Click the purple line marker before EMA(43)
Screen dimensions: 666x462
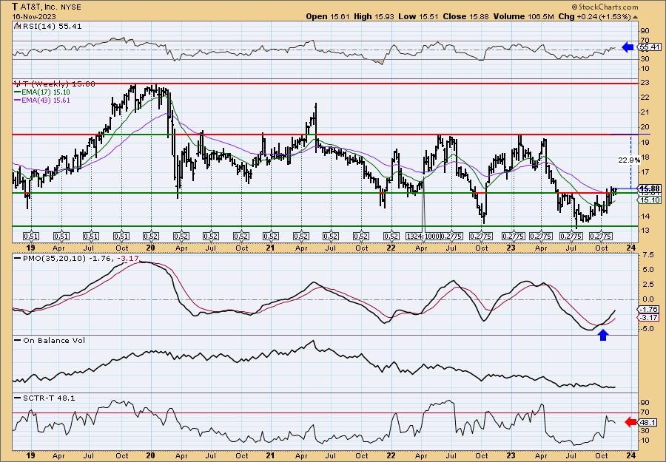tap(18, 101)
